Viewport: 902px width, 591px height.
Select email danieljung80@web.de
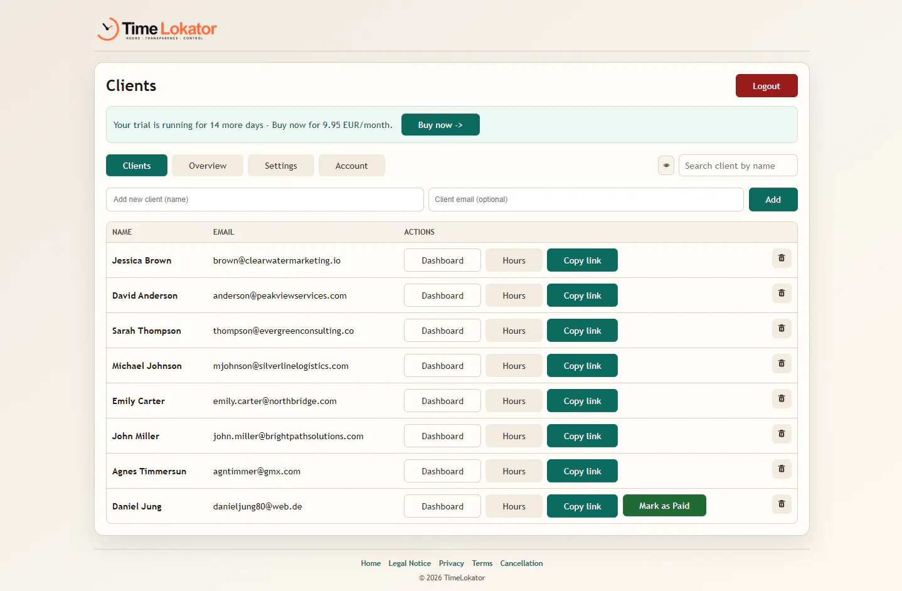[257, 506]
